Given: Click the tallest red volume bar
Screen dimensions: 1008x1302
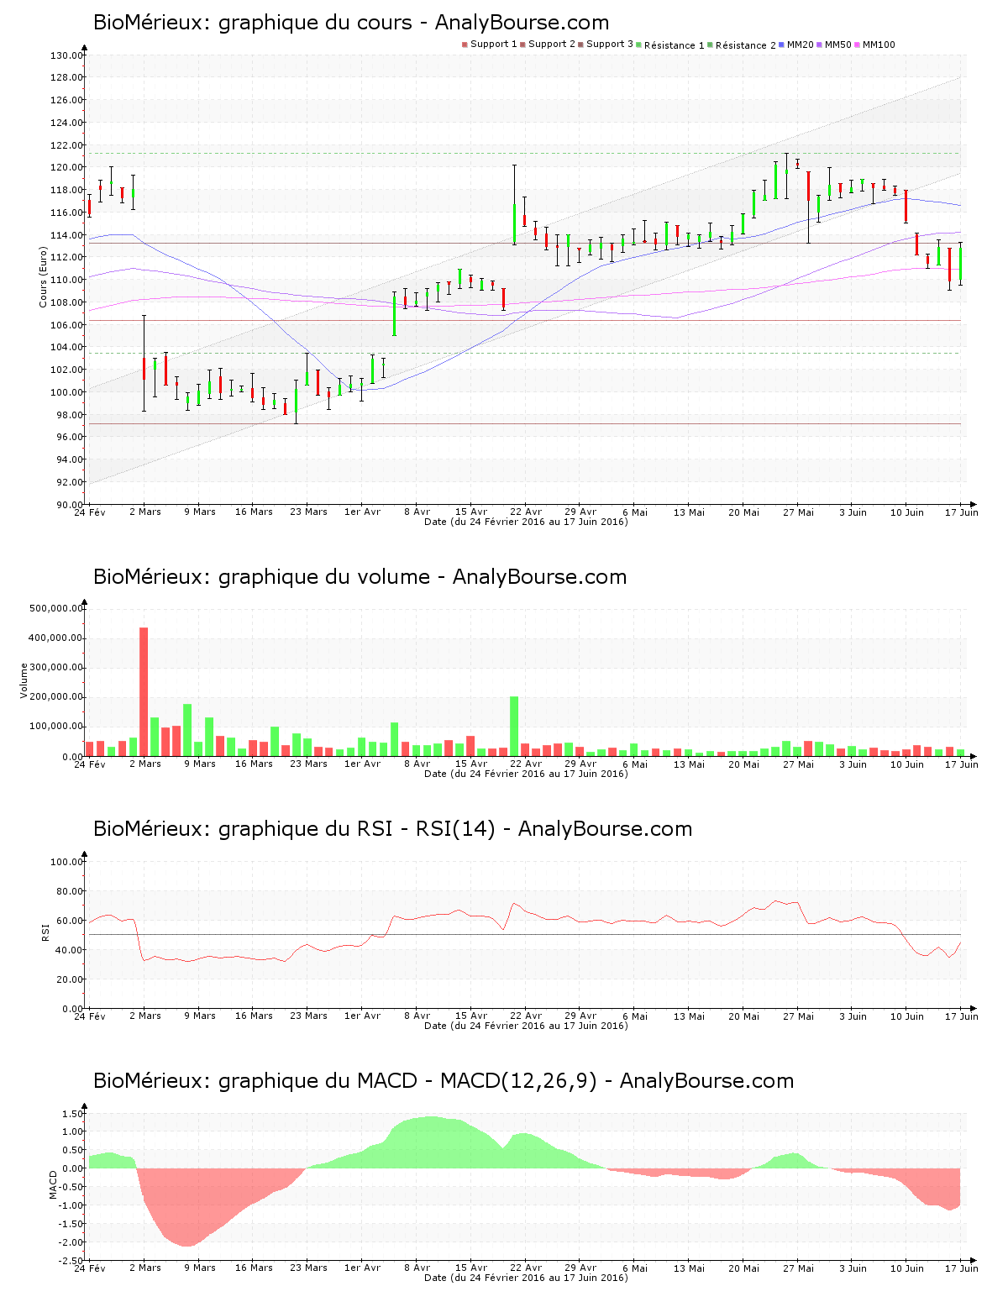Looking at the screenshot, I should 144,690.
